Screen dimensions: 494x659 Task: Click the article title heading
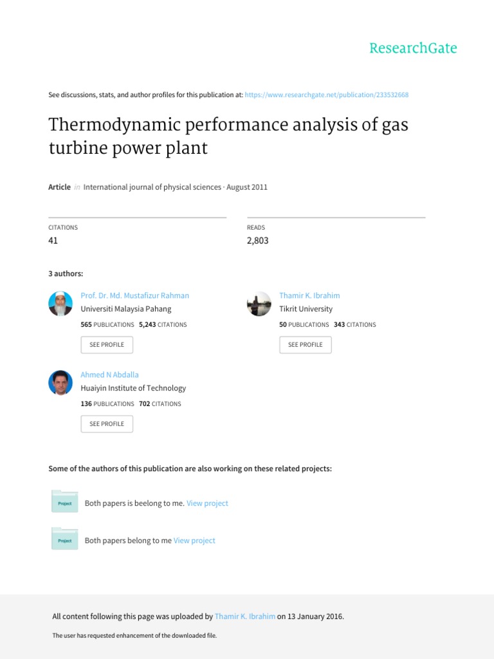click(228, 136)
